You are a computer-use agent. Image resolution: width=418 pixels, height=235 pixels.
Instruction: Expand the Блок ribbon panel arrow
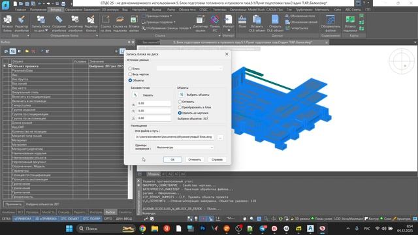tap(28, 35)
